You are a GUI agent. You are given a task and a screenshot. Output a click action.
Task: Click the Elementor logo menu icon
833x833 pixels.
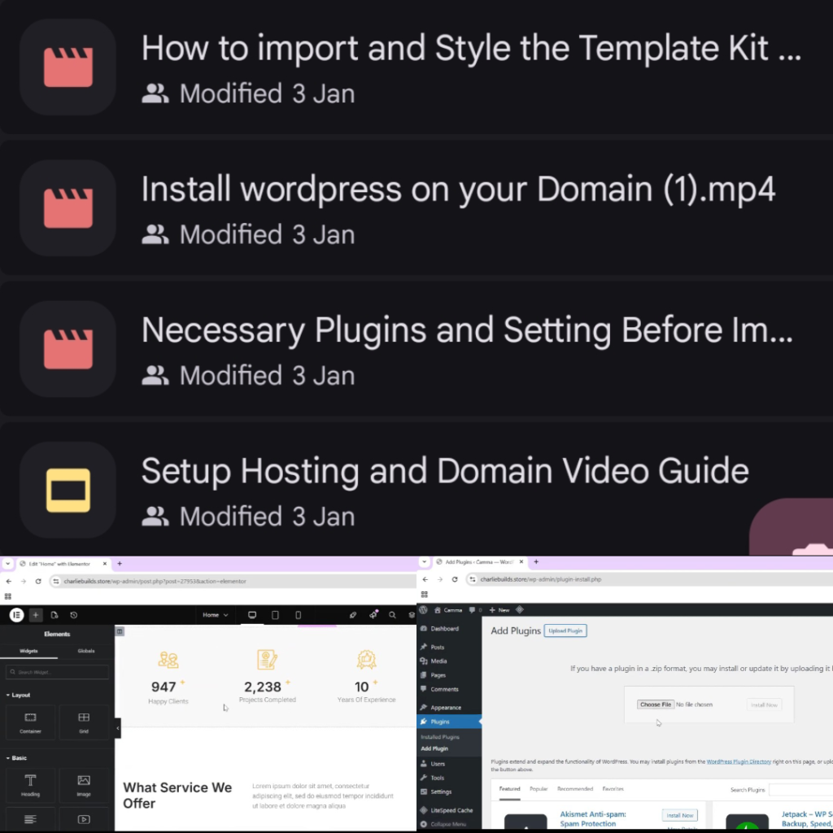point(16,615)
